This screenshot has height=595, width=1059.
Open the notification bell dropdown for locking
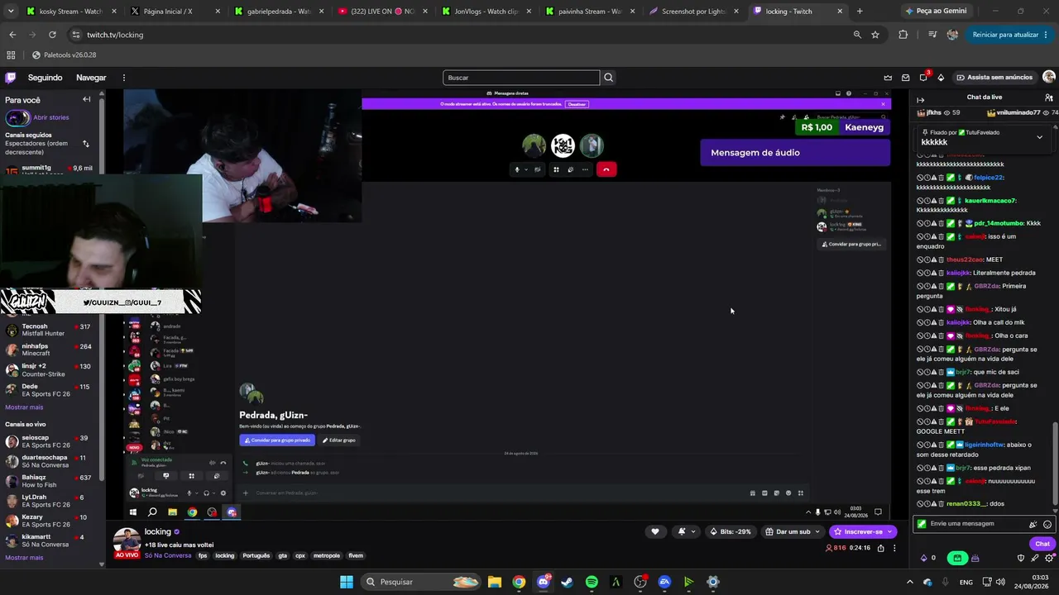click(685, 531)
